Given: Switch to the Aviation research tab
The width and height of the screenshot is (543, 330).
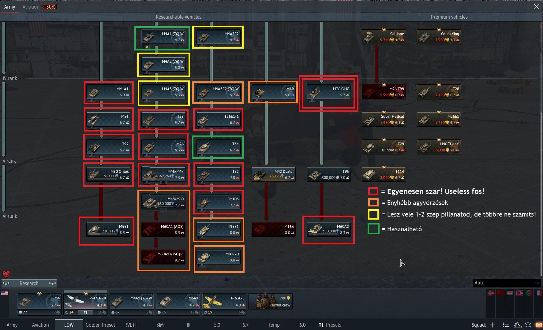Looking at the screenshot, I should [x=31, y=7].
